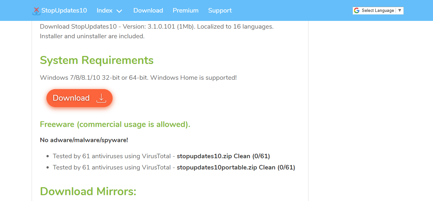Click the System Requirements heading

click(96, 60)
